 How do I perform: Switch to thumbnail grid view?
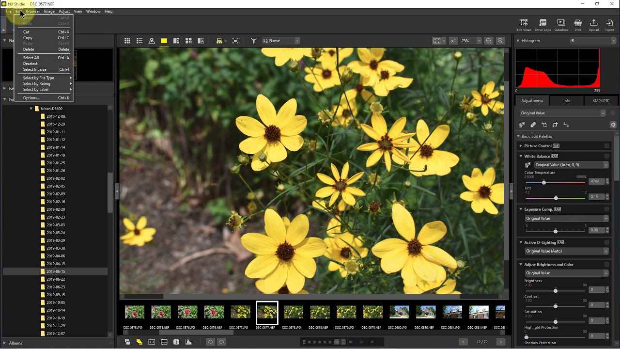127,41
